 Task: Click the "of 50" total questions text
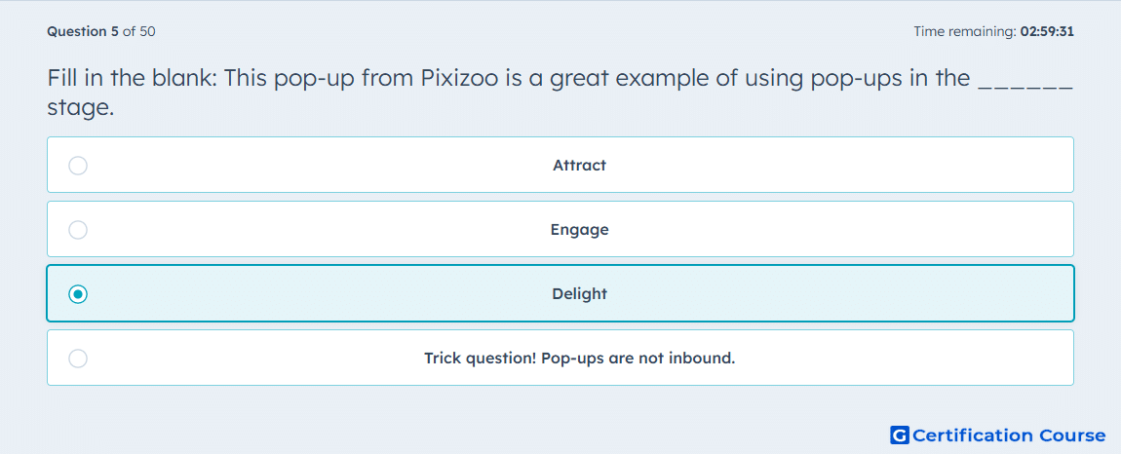(x=139, y=31)
